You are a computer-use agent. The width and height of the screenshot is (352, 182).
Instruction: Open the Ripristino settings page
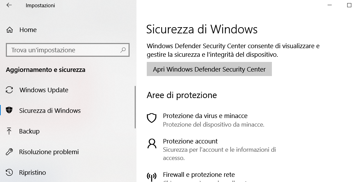[33, 173]
